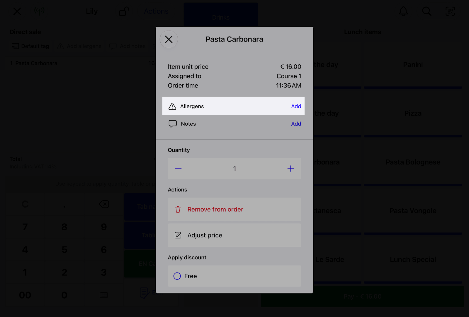The image size is (469, 317).
Task: Open the notifications bell
Action: [x=403, y=11]
